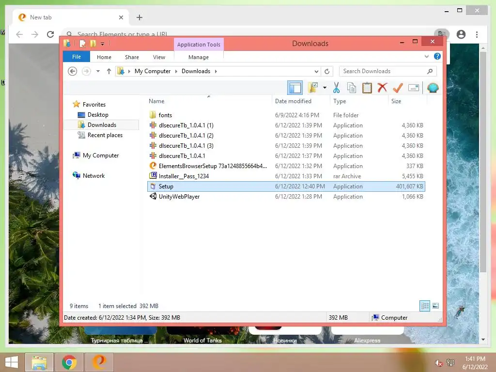The image size is (496, 372).
Task: Click the search magnifier icon in Explorer
Action: [x=430, y=71]
